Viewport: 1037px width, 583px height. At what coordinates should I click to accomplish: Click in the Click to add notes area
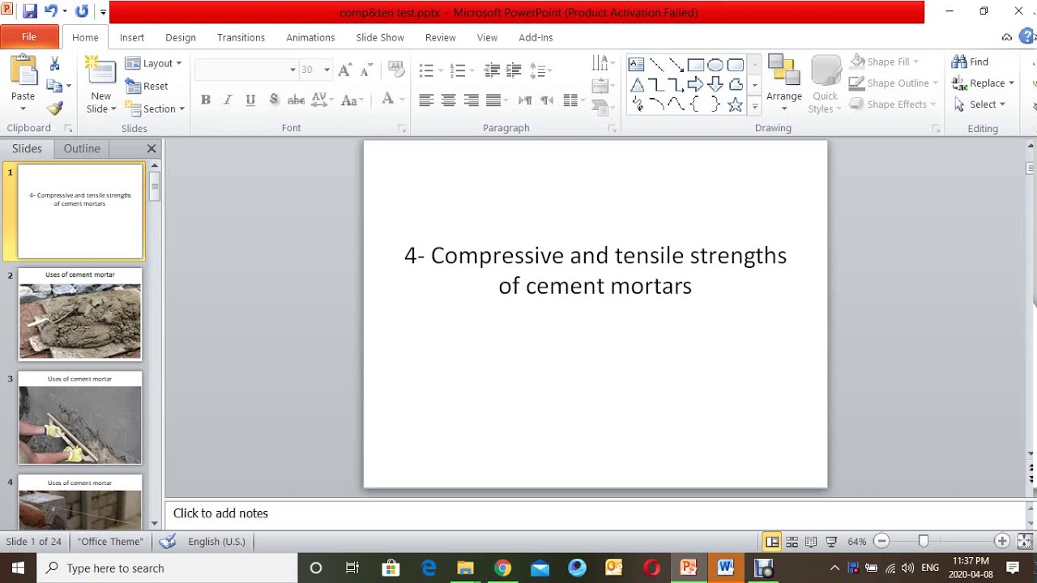coord(595,513)
